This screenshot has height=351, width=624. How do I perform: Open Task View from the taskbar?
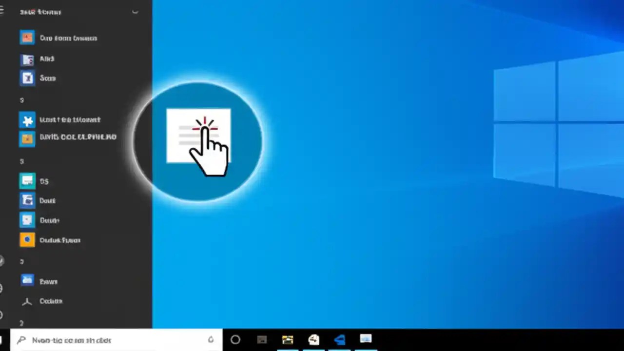click(262, 340)
